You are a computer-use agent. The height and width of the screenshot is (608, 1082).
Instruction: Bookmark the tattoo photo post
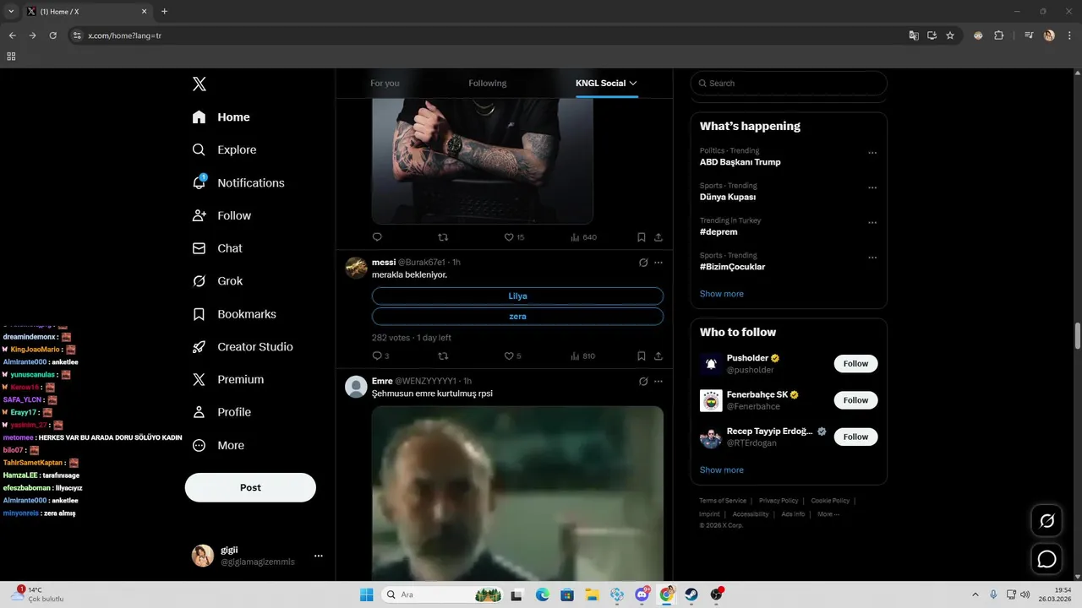coord(642,237)
